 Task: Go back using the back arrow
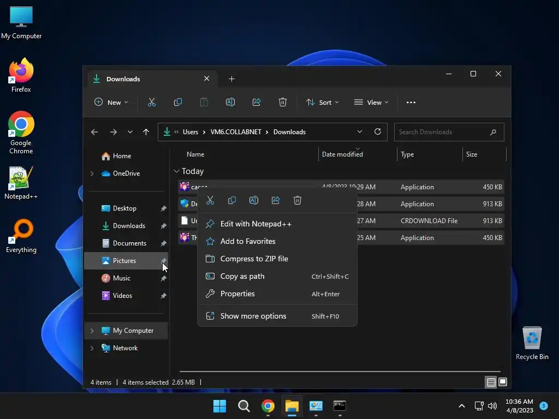point(94,132)
